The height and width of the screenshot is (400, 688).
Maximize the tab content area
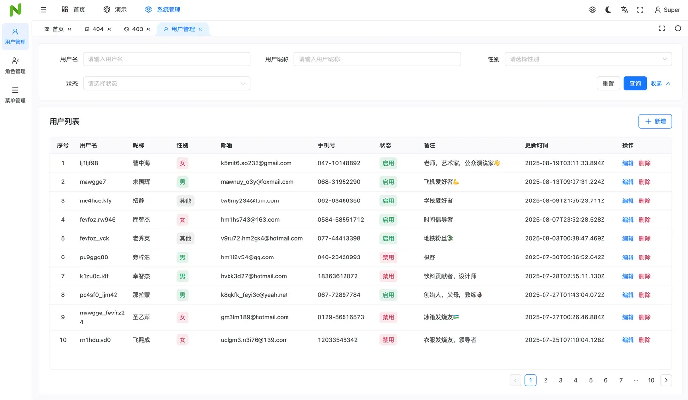[x=662, y=29]
